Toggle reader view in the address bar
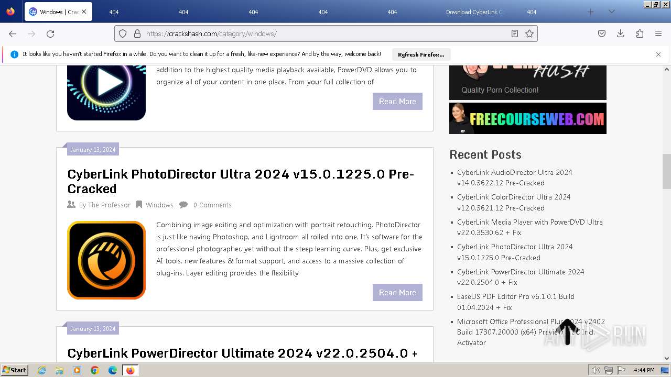The image size is (671, 377). [515, 34]
